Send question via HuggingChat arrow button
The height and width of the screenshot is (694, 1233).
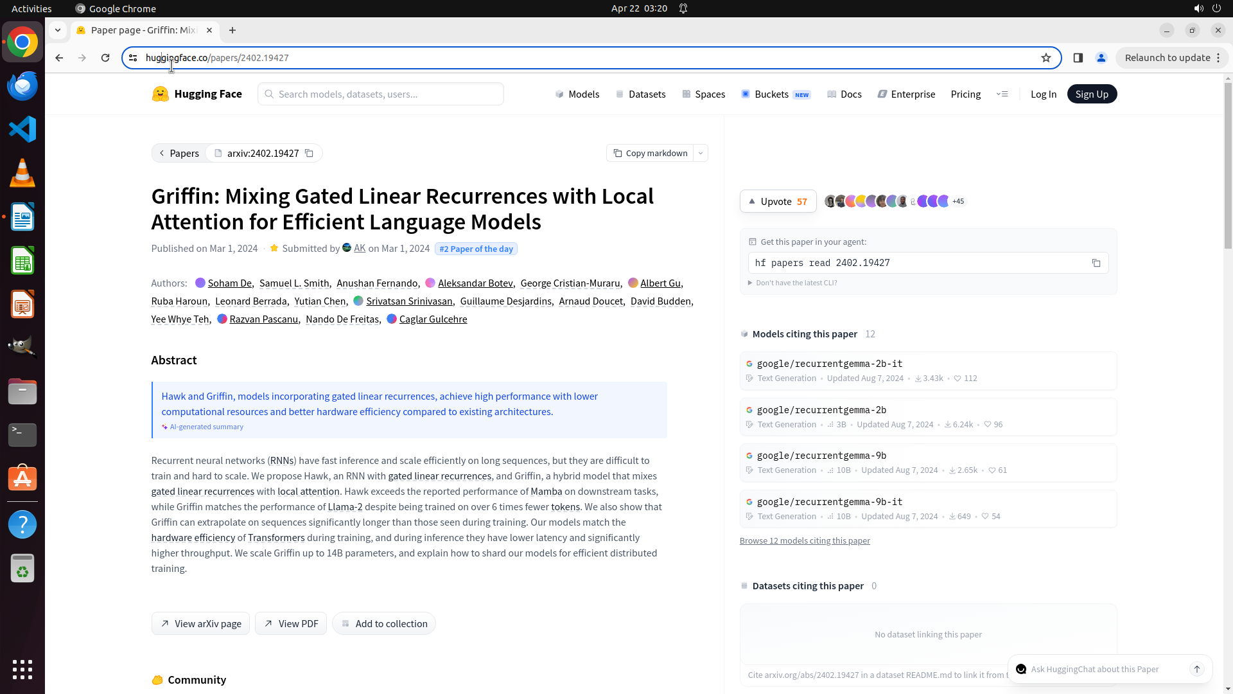[x=1197, y=669]
